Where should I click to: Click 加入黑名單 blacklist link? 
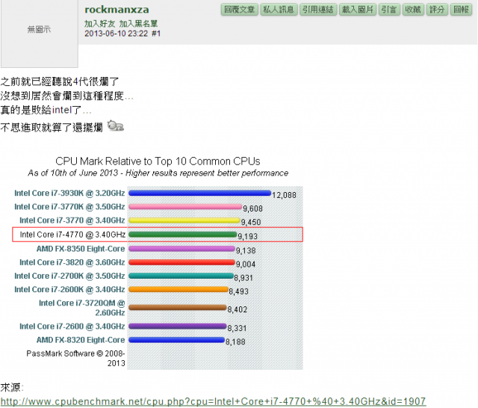click(138, 23)
